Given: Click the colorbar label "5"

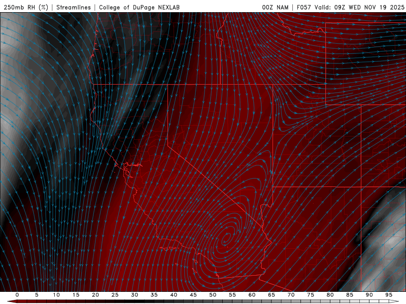Looking at the screenshot, I should (37, 295).
